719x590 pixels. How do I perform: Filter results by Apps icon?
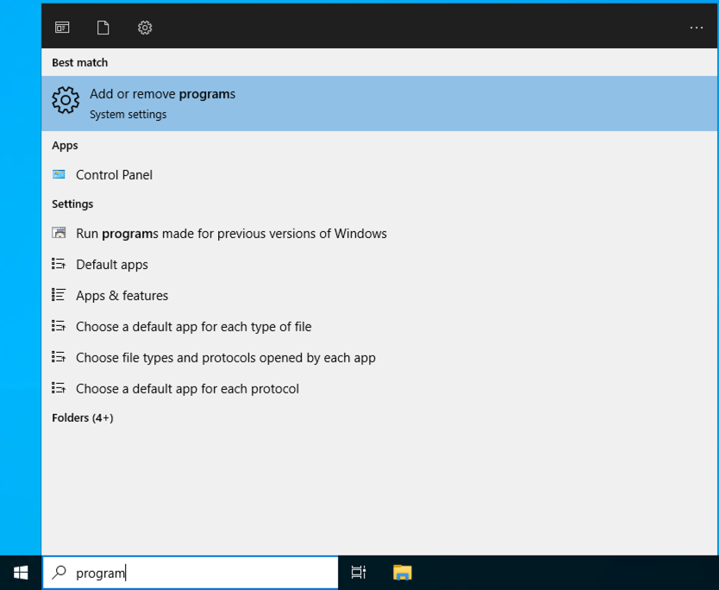click(62, 28)
